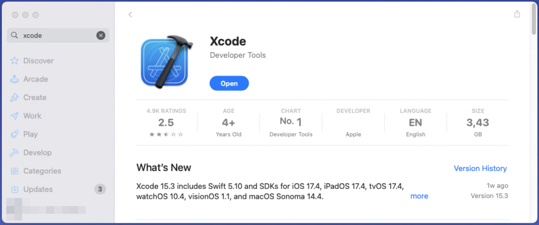Click the Updates badge showing 3
The height and width of the screenshot is (225, 539).
tap(100, 189)
